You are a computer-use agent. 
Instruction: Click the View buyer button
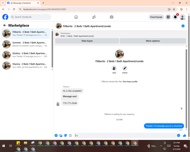(87, 41)
